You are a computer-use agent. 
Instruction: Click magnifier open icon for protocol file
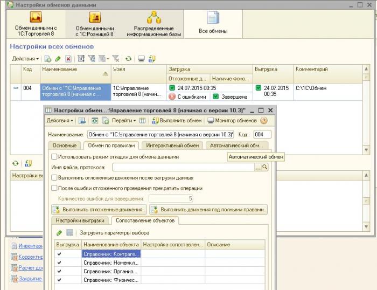coord(265,167)
